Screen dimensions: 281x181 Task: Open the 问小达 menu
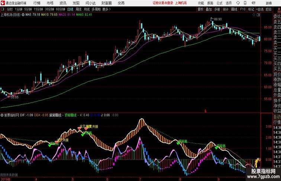click(90, 3)
